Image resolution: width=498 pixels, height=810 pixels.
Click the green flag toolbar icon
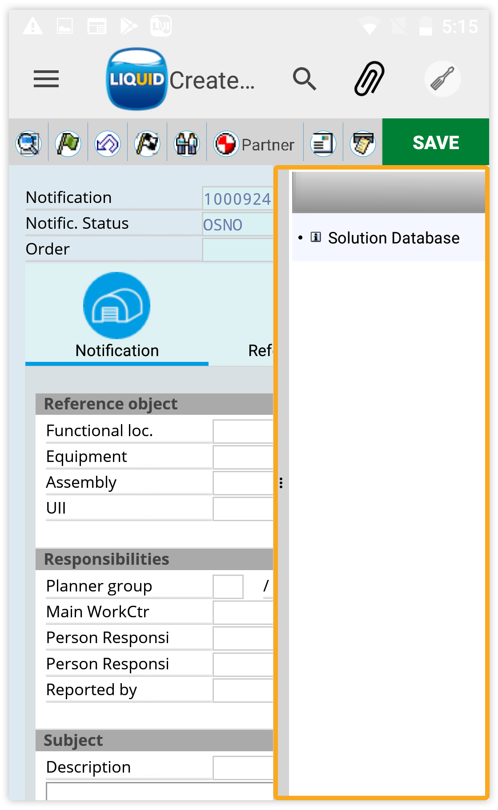68,144
